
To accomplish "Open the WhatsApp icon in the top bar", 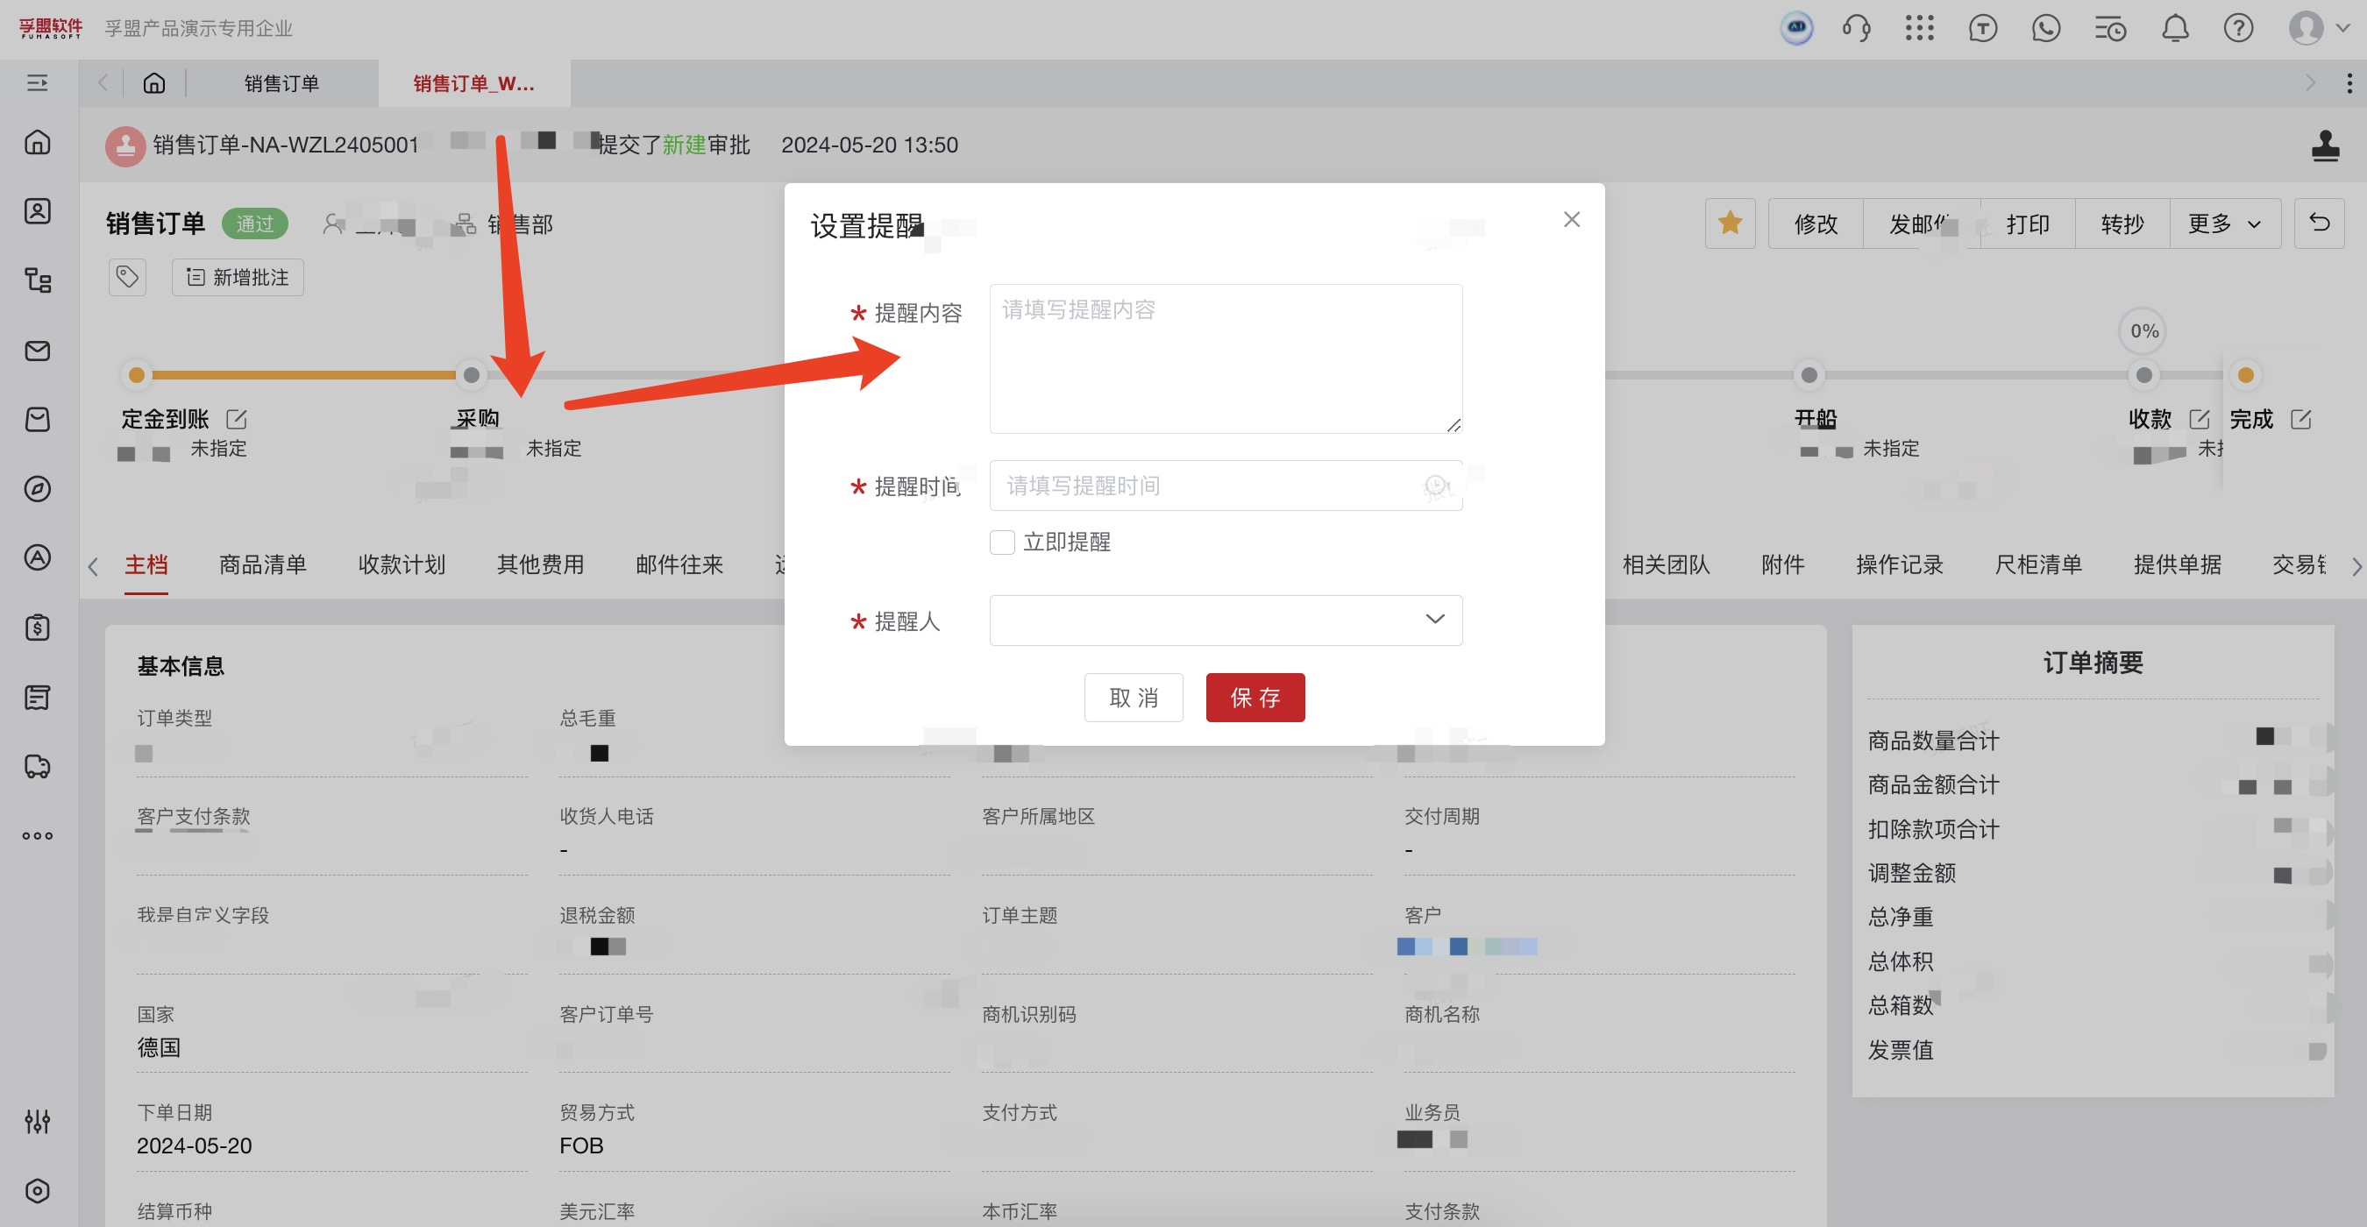I will tap(2046, 28).
